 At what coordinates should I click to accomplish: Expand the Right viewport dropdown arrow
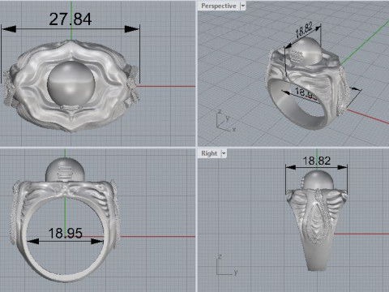click(x=224, y=153)
